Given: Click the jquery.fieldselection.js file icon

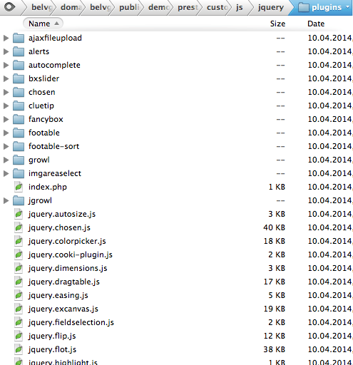Looking at the screenshot, I should coord(19,322).
